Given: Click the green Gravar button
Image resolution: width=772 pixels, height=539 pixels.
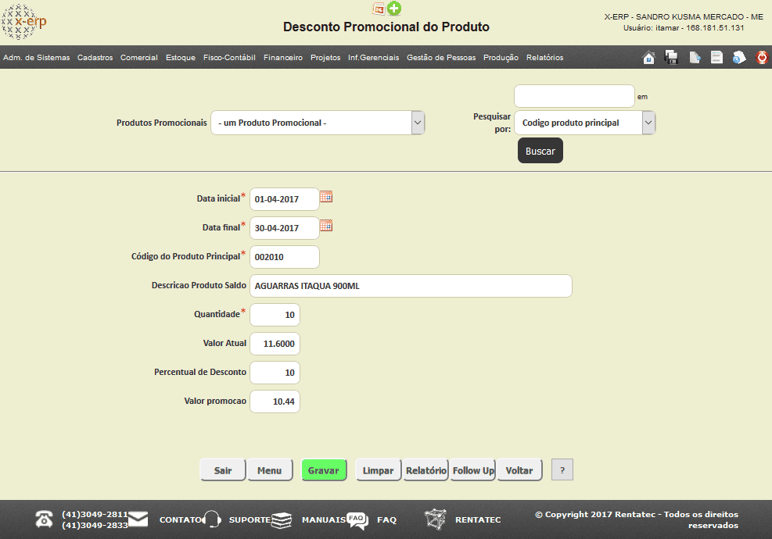Looking at the screenshot, I should pyautogui.click(x=324, y=470).
